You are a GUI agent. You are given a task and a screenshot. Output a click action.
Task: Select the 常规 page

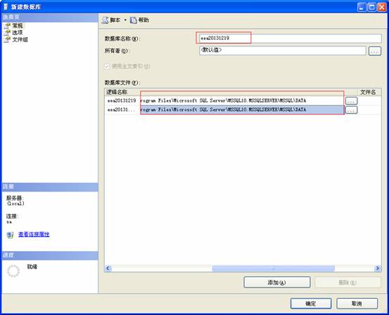[x=18, y=25]
